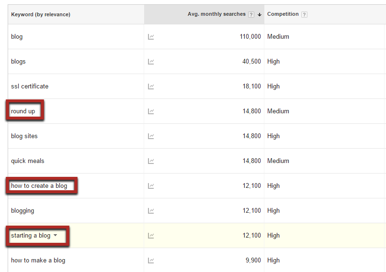Open trend chart for blog sites row
386x272 pixels.
point(151,136)
